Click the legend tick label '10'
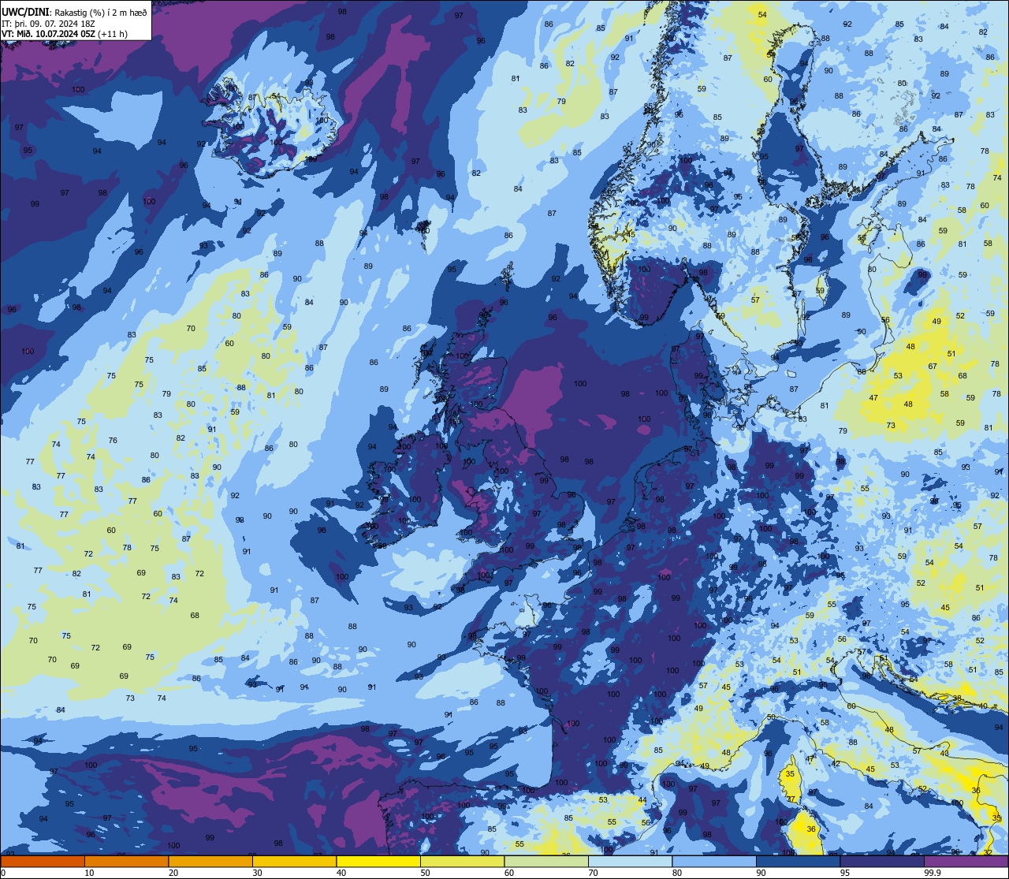The image size is (1009, 879). tap(89, 873)
